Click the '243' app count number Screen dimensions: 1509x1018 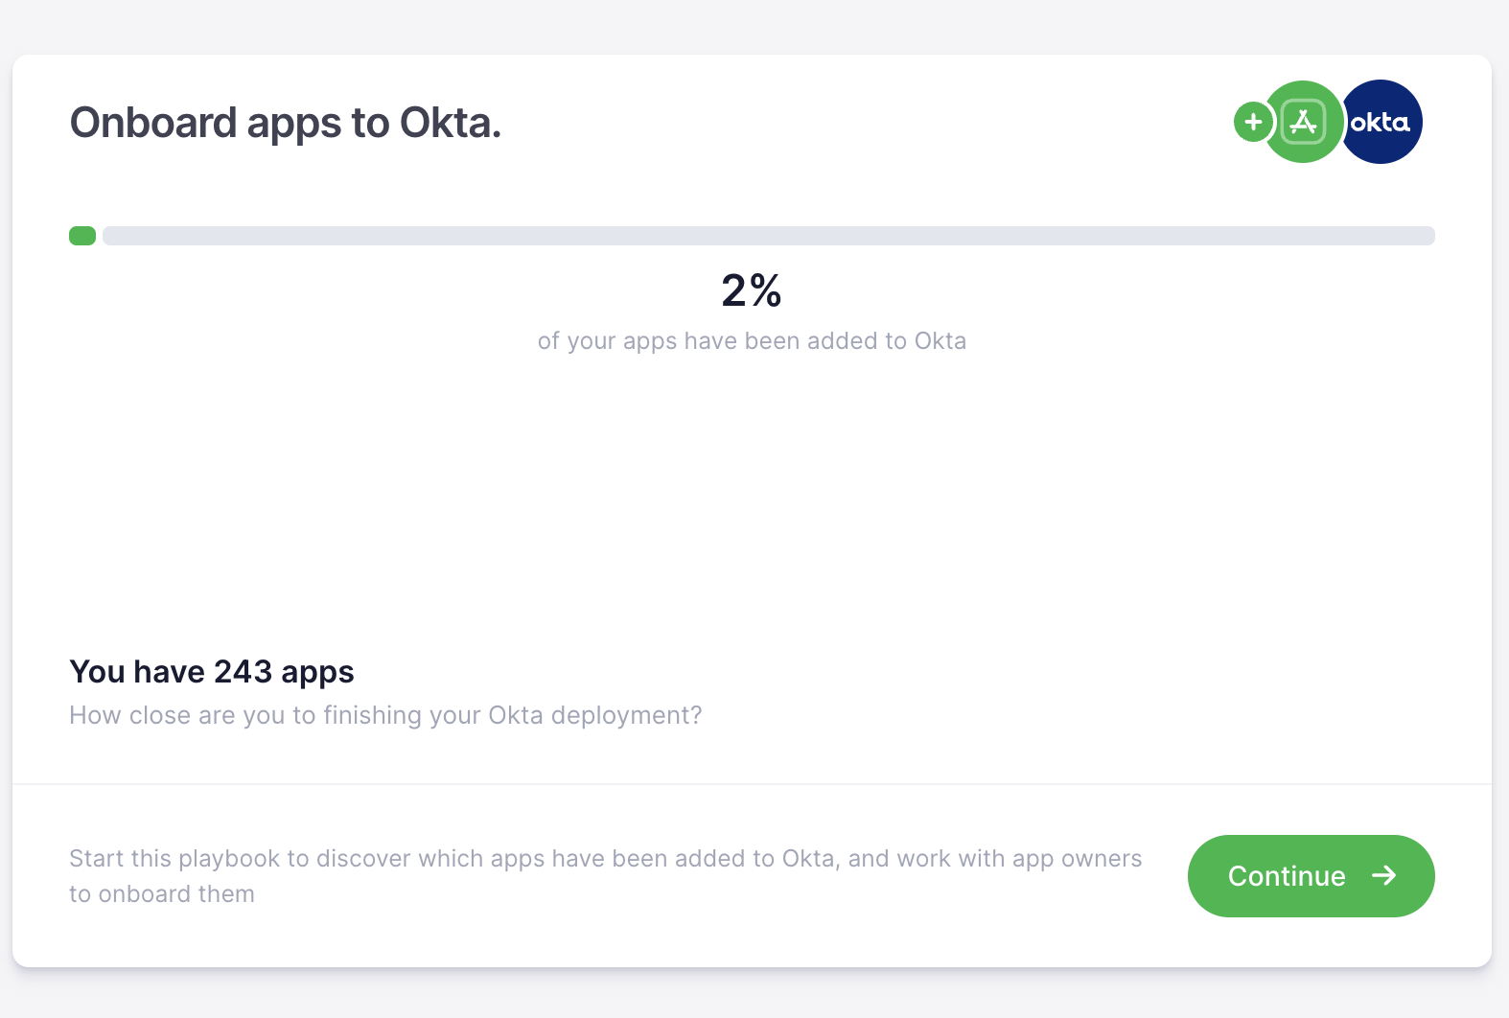(244, 672)
